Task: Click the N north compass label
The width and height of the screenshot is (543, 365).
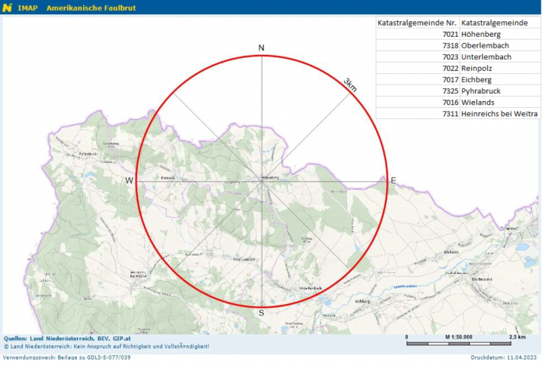Action: tap(261, 48)
